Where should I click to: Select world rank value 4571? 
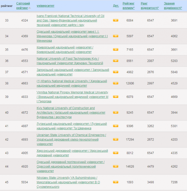pos(25,72)
